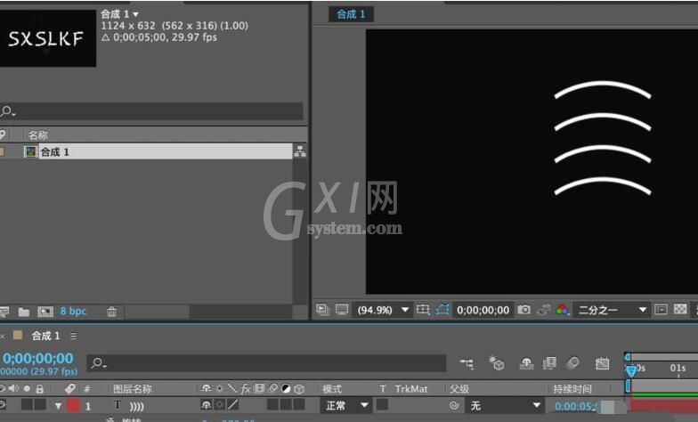The height and width of the screenshot is (422, 698).
Task: Select the )))) text layer name
Action: pos(137,406)
